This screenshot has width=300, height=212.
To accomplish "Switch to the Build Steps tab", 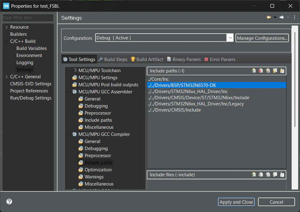I will 113,59.
